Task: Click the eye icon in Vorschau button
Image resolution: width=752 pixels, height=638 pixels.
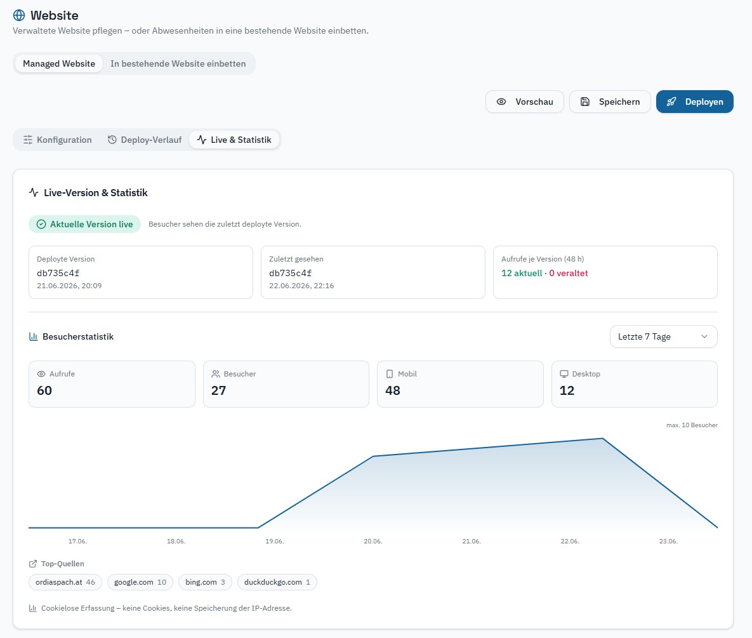Action: click(501, 102)
